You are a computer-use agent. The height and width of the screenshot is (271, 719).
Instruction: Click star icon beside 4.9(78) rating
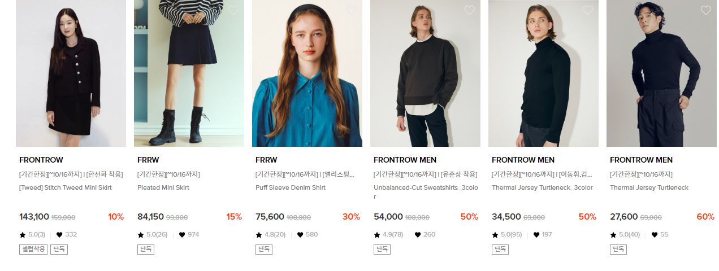tap(377, 235)
